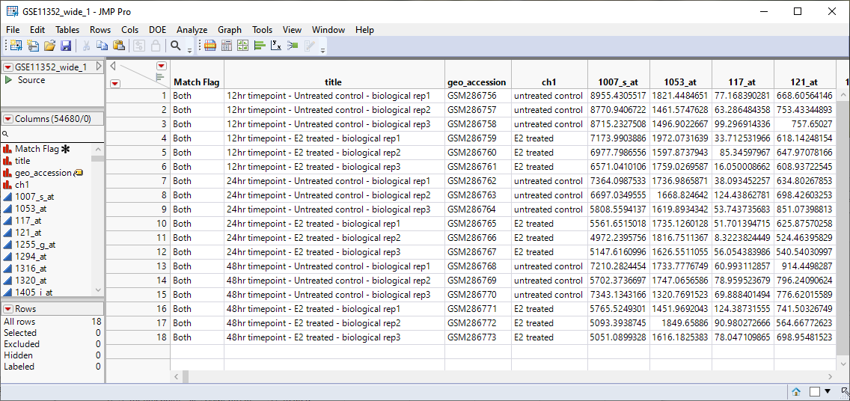The image size is (850, 401).
Task: Open the columns red triangle in grid corner
Action: coord(161,66)
